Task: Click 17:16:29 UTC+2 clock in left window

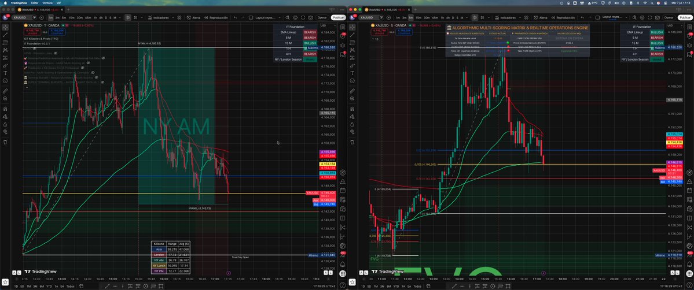Action: (325, 287)
